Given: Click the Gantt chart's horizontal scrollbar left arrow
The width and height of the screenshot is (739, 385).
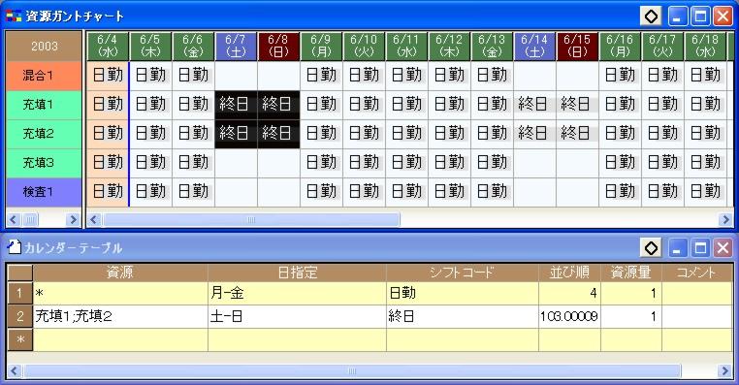Looking at the screenshot, I should coord(94,219).
